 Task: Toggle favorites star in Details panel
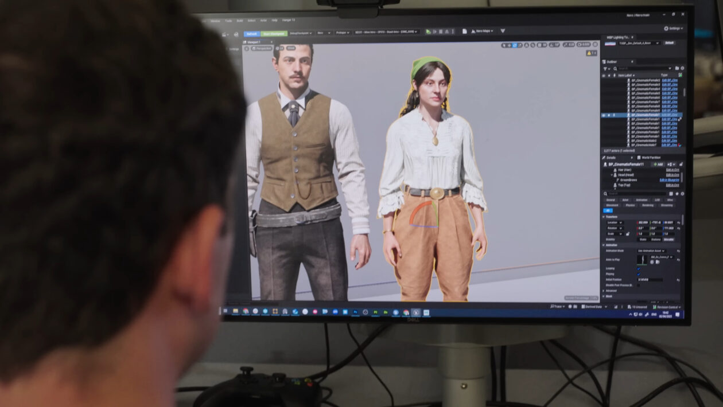coord(677,194)
